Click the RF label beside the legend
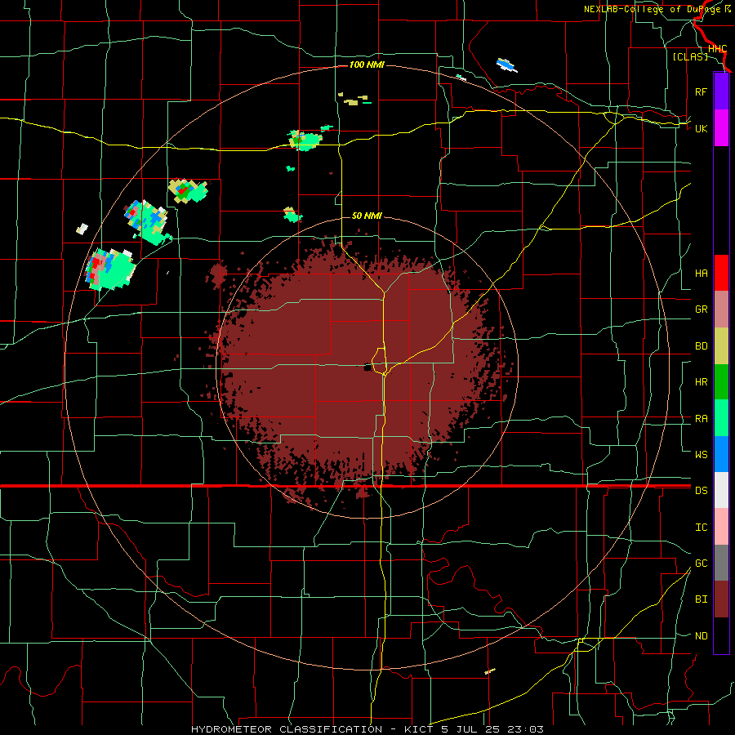Viewport: 735px width, 735px height. click(701, 91)
